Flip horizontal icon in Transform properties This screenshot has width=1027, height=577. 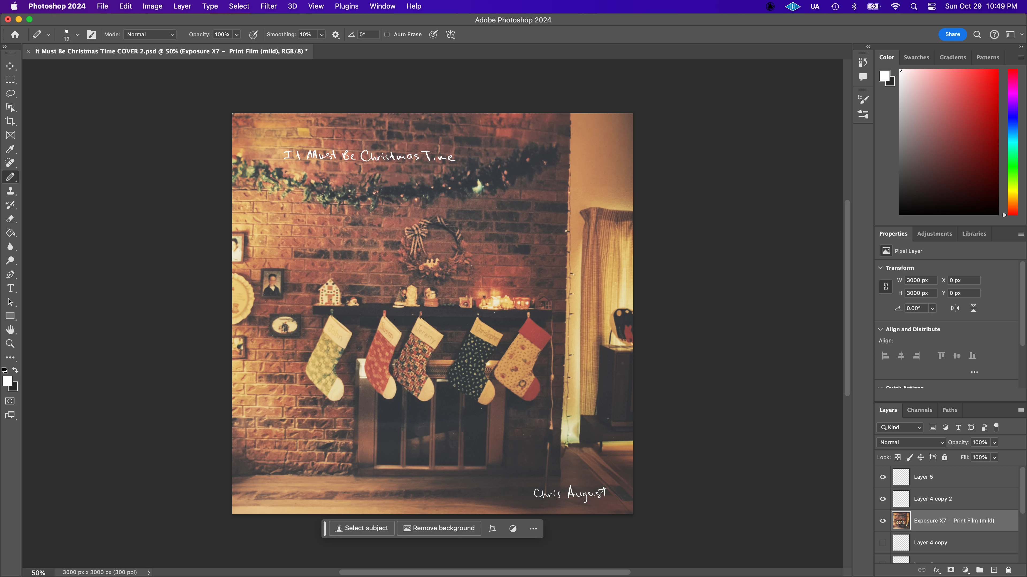tap(955, 308)
